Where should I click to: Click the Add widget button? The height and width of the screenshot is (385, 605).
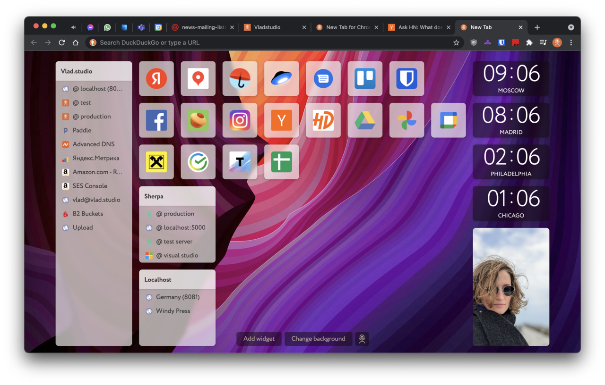tap(259, 339)
